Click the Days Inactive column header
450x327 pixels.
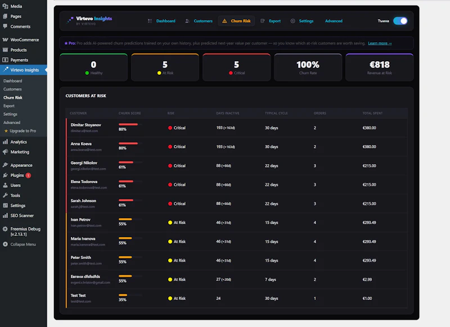click(228, 113)
